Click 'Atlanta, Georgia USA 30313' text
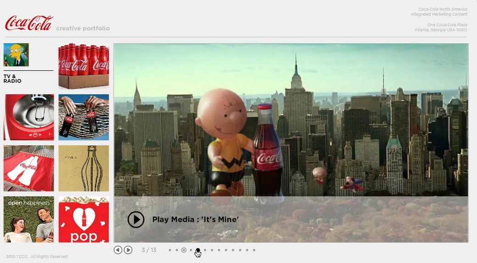The height and width of the screenshot is (263, 477). point(441,30)
